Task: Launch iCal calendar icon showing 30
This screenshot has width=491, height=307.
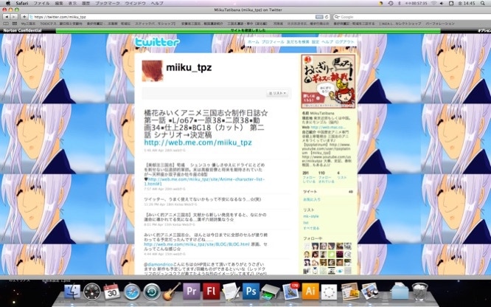Action: (112, 292)
